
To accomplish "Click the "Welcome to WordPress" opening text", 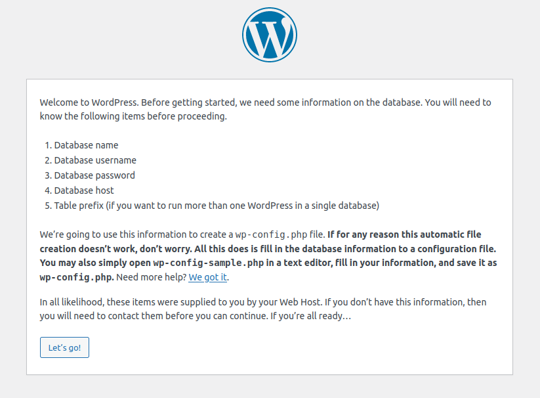I will pyautogui.click(x=89, y=102).
